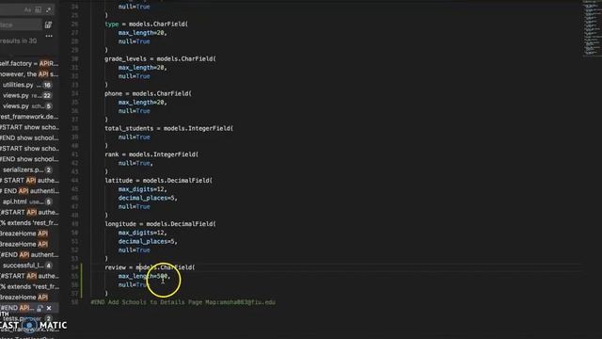Select the highlighted '#END API...' result row

pyautogui.click(x=29, y=308)
